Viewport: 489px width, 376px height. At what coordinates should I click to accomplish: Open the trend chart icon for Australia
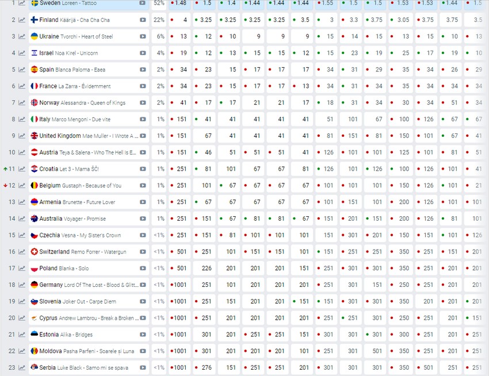(x=22, y=218)
